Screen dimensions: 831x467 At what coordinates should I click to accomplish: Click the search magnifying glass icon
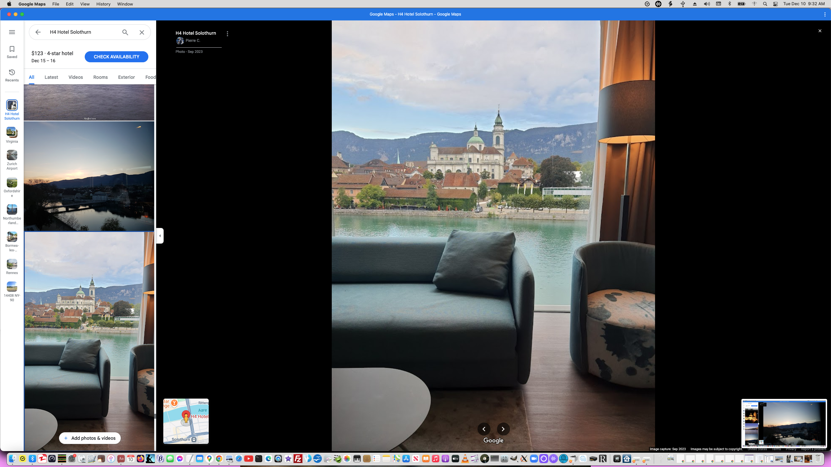125,32
